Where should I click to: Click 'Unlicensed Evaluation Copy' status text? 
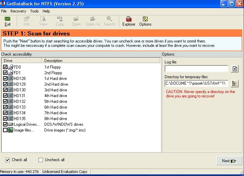(65, 172)
